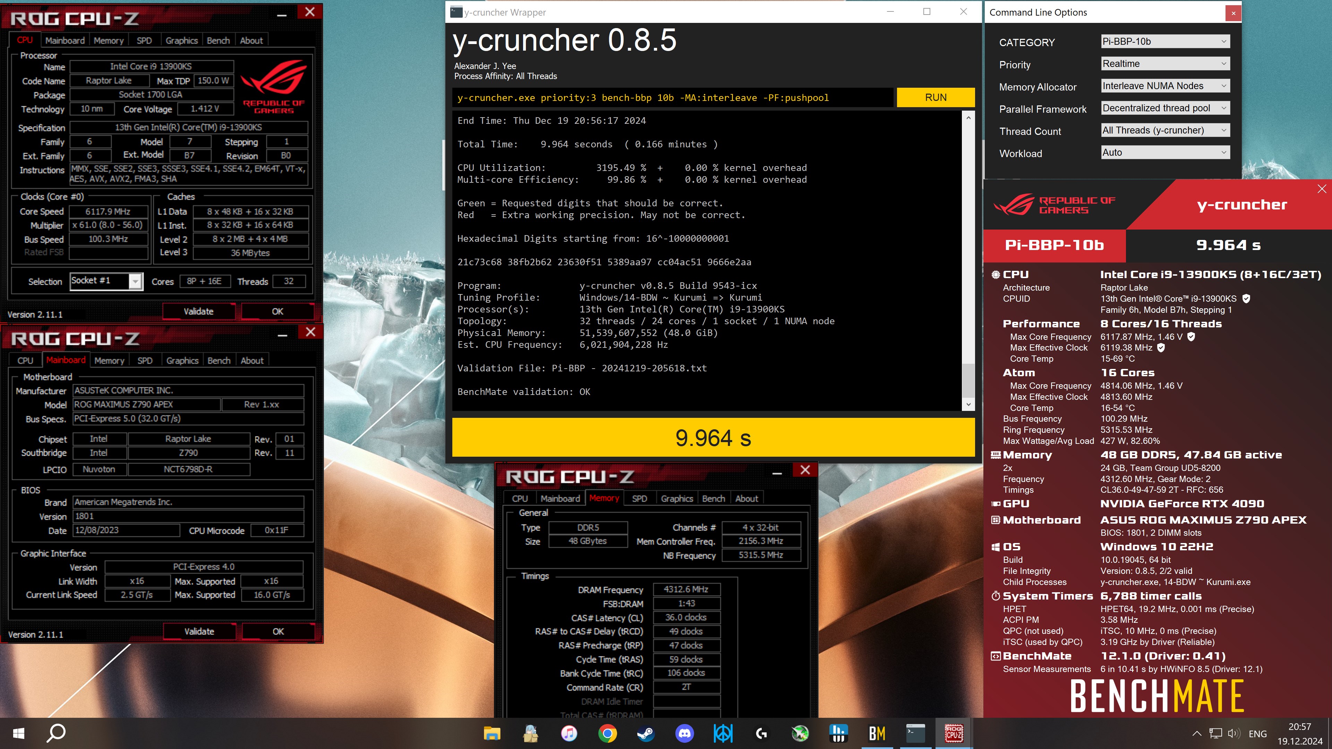Open Google Chrome from the taskbar
The width and height of the screenshot is (1332, 749).
[608, 733]
